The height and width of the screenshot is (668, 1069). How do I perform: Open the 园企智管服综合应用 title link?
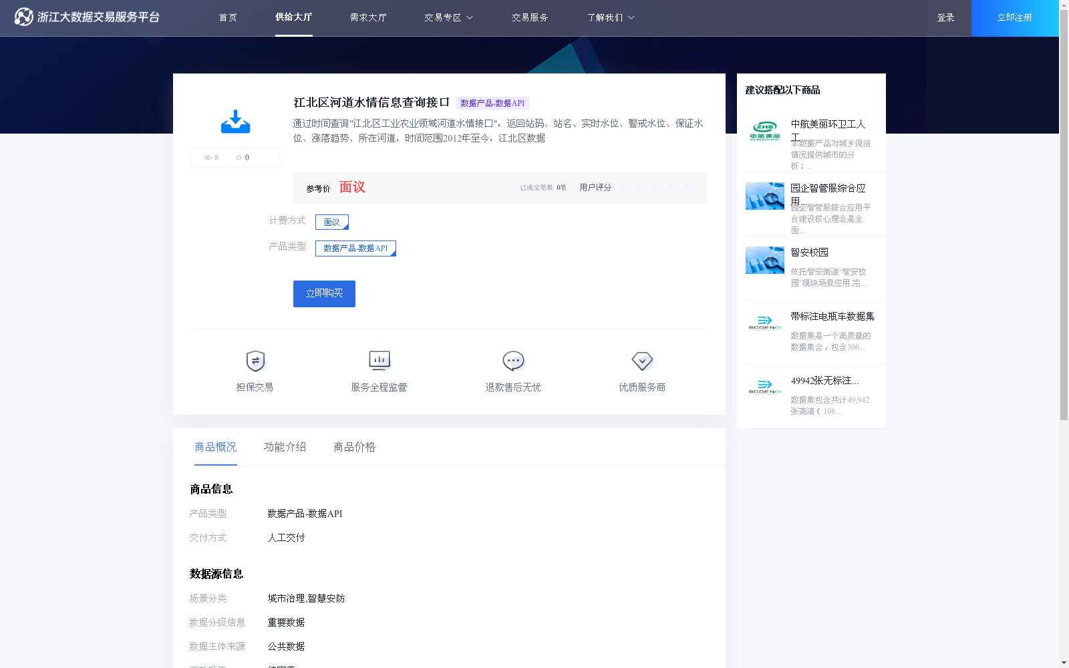[828, 194]
